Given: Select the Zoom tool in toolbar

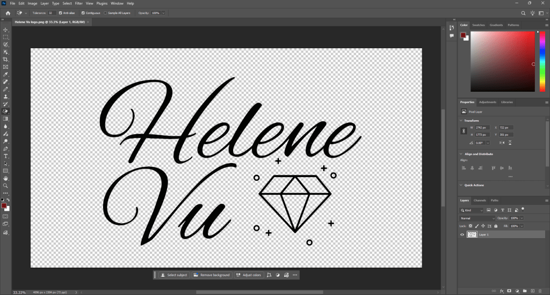Looking at the screenshot, I should point(5,185).
